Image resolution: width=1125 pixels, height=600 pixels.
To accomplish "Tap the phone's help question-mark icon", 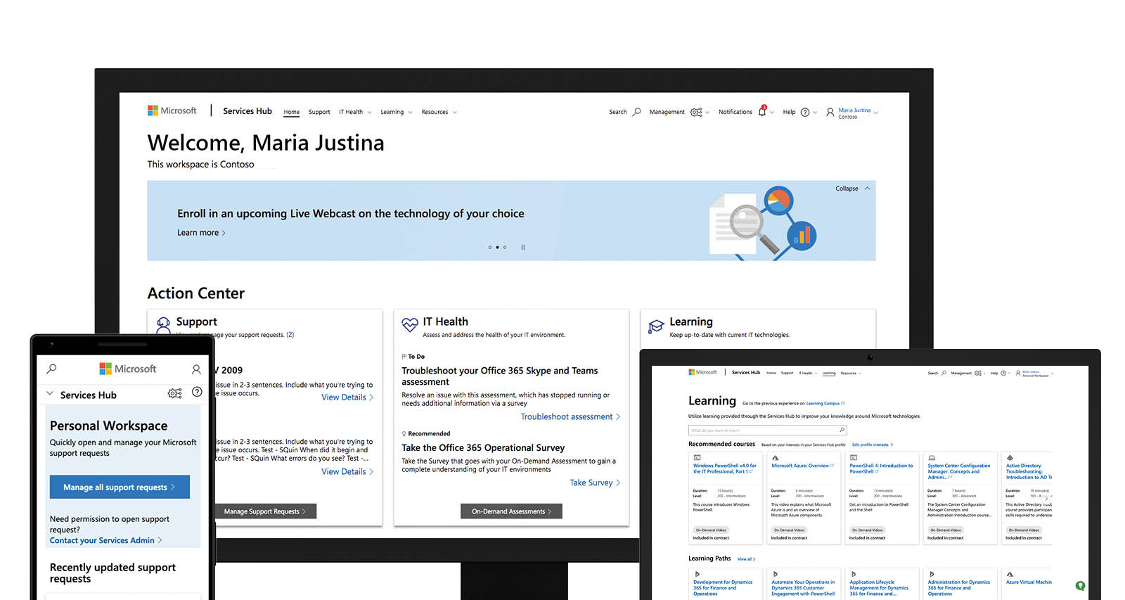I will click(x=197, y=392).
